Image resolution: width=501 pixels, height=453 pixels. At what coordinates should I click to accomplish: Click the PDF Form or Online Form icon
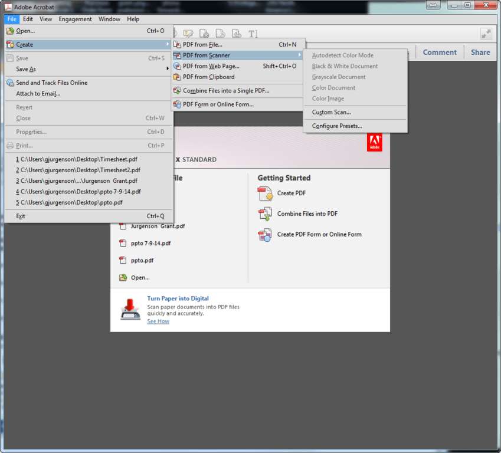click(x=177, y=104)
